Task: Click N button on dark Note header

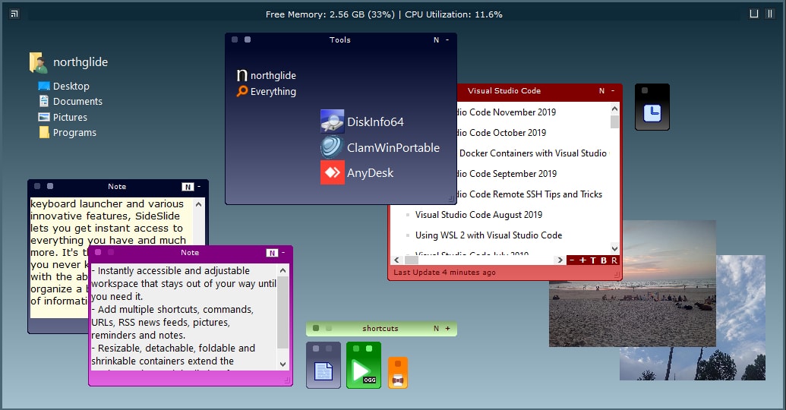Action: 188,187
